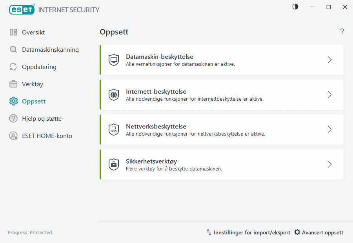
Task: Click the Oppsett gear icon
Action: coord(13,101)
